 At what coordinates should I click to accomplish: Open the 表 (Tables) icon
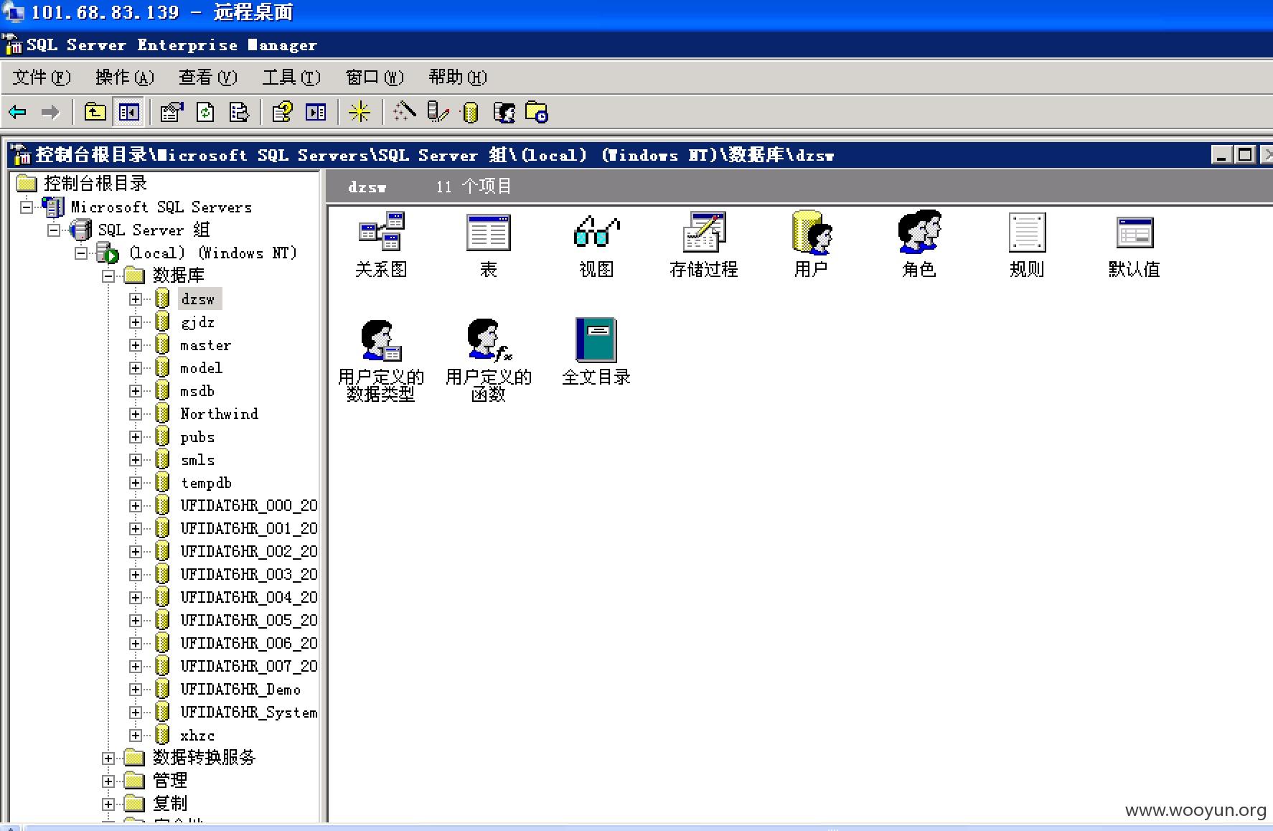488,232
